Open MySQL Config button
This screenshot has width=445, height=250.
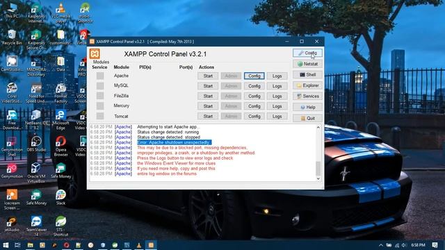click(x=254, y=86)
